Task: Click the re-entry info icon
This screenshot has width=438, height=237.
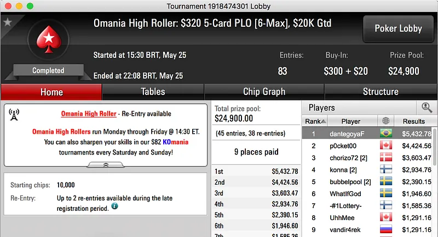Action: [x=114, y=206]
